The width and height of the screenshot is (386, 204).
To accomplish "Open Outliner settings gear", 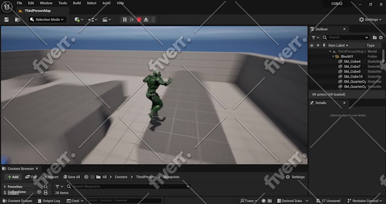I will click(x=381, y=37).
